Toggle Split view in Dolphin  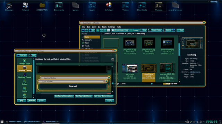(x=180, y=30)
